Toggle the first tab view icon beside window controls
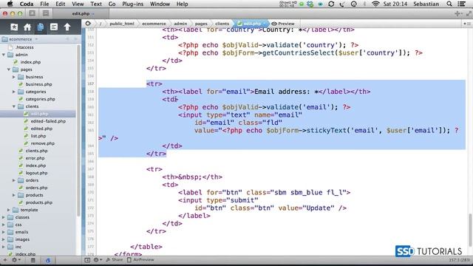Image resolution: width=473 pixels, height=266 pixels. click(x=33, y=13)
